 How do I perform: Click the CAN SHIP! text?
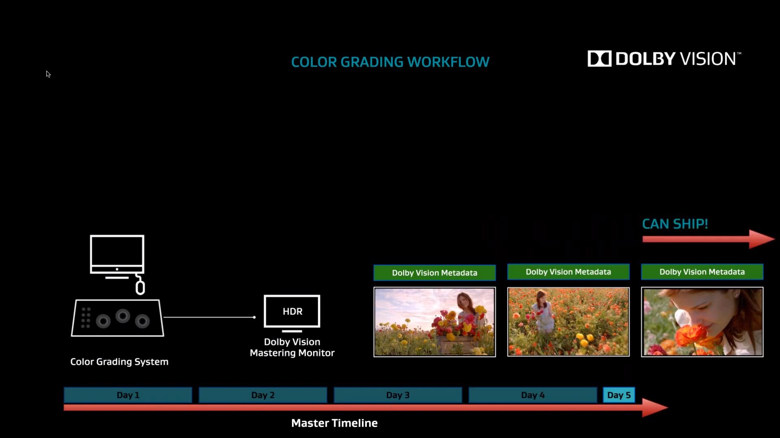(x=675, y=224)
